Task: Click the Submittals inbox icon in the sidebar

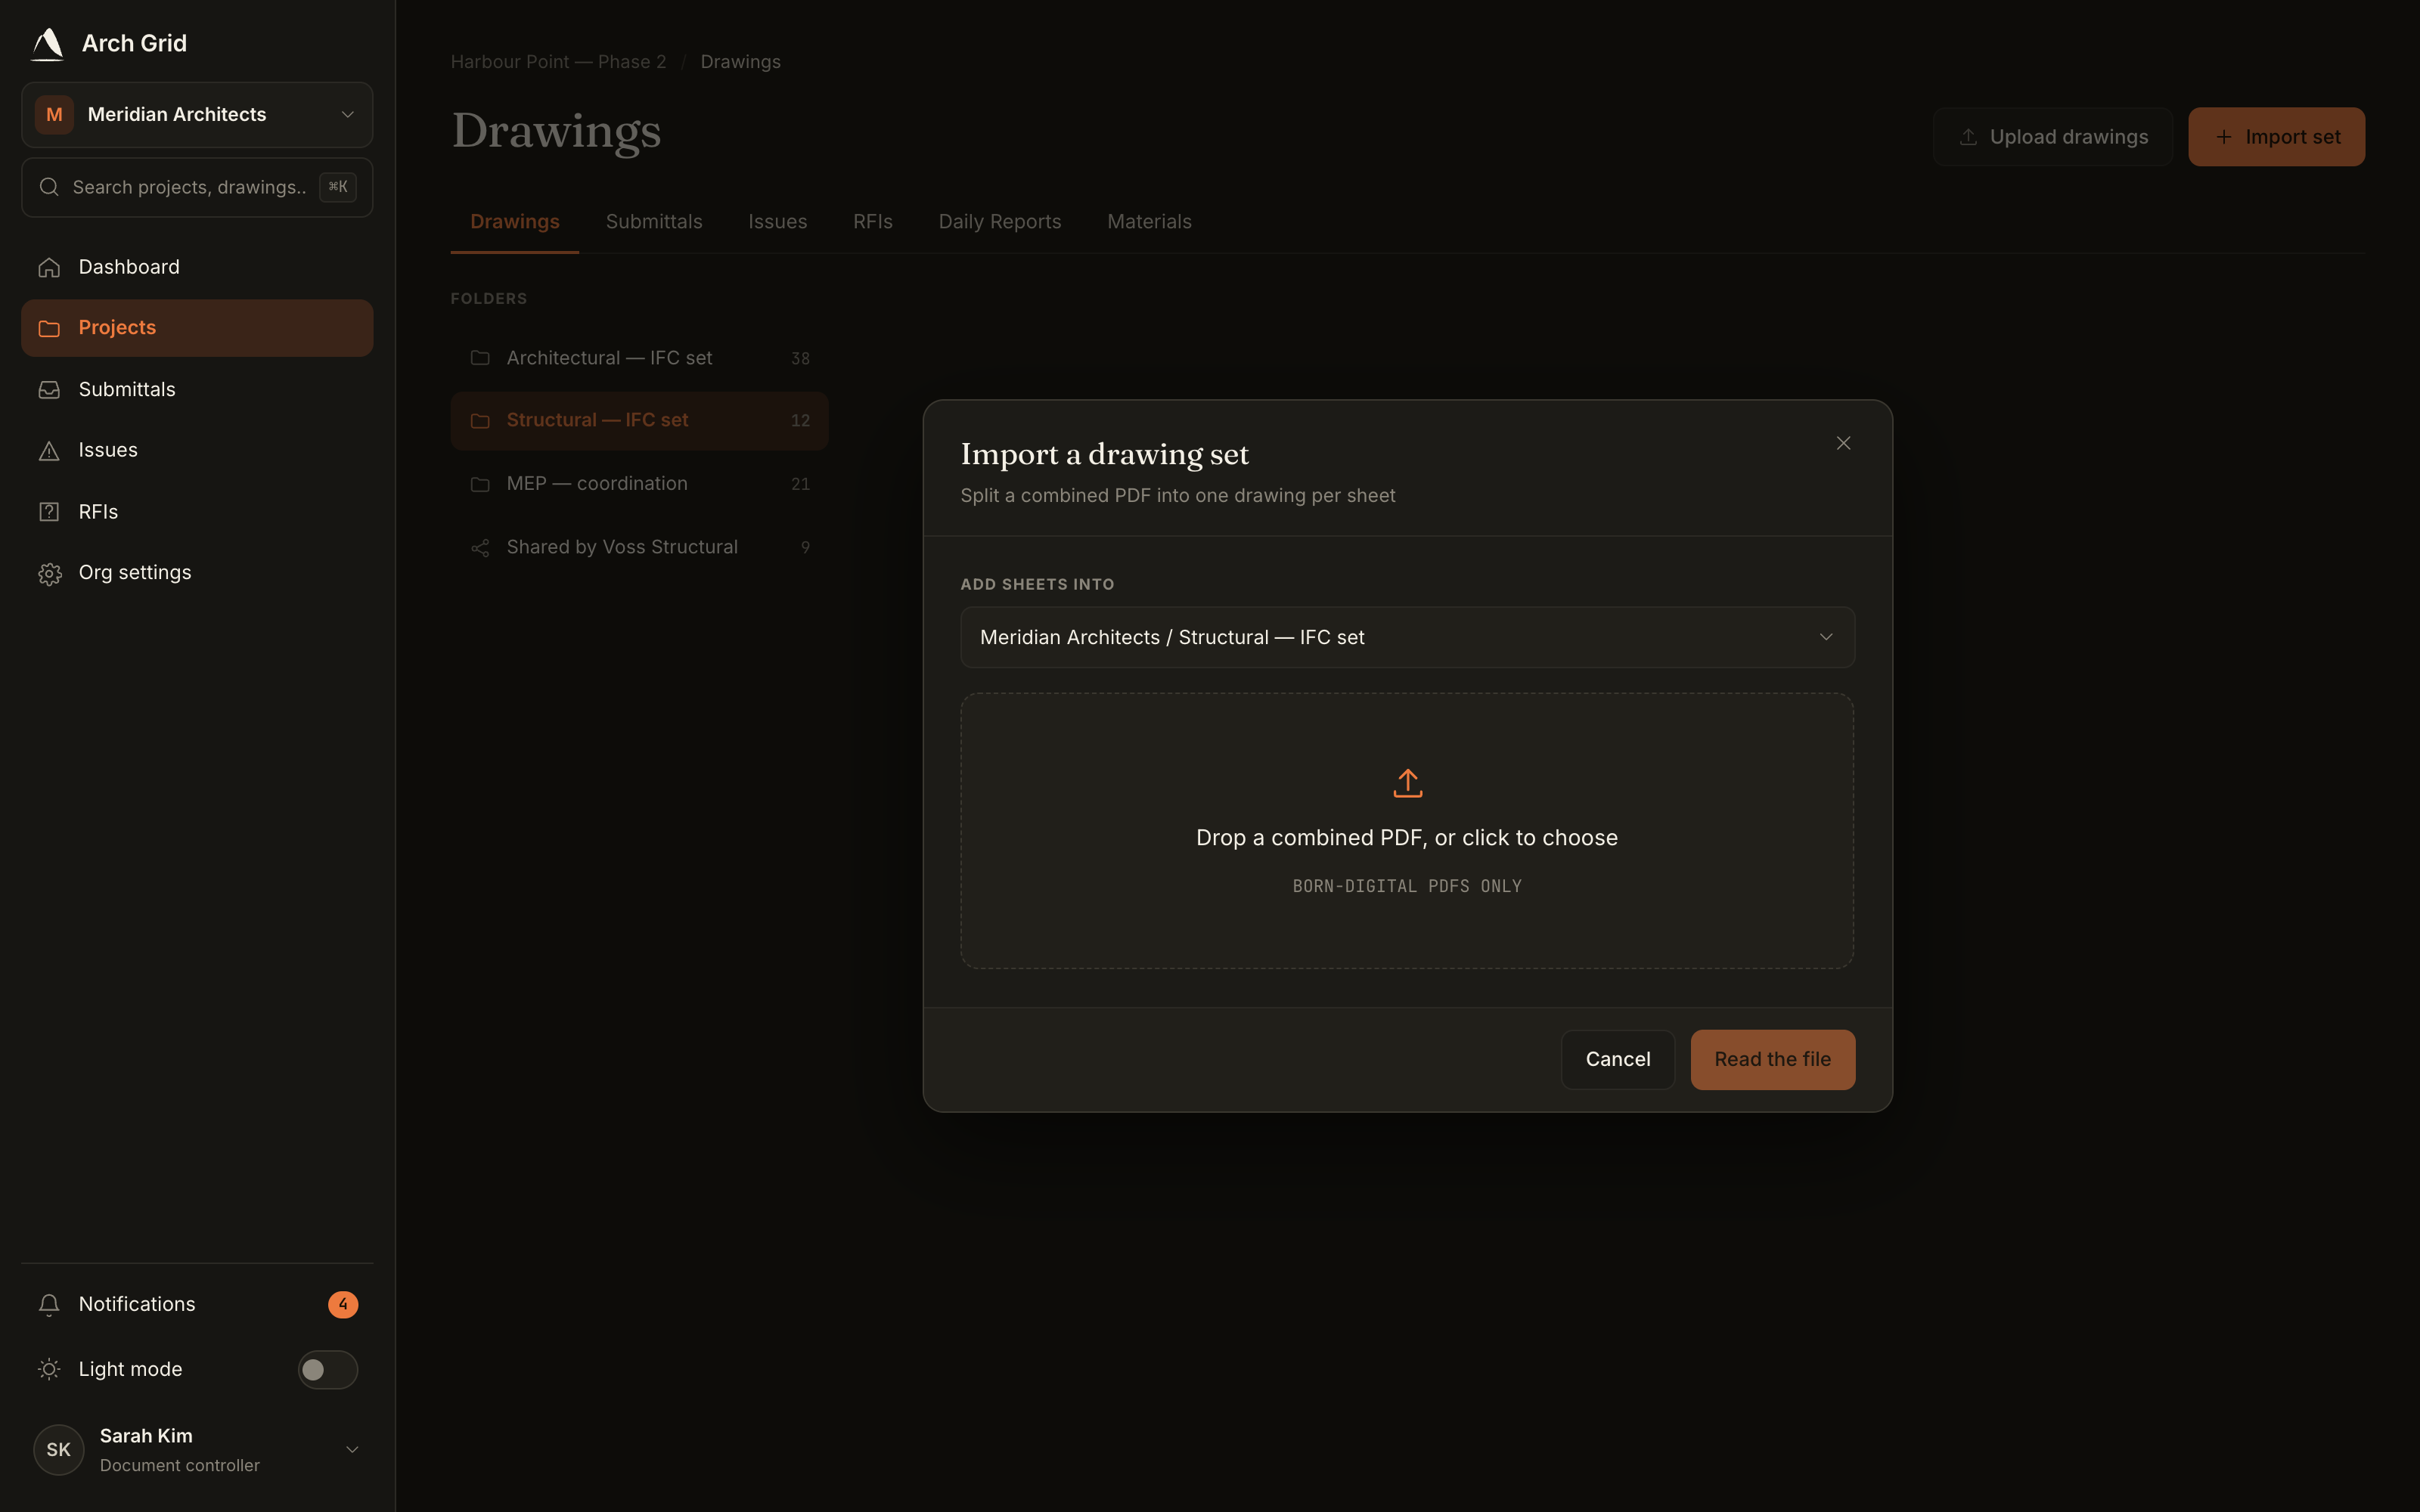Action: click(x=49, y=389)
